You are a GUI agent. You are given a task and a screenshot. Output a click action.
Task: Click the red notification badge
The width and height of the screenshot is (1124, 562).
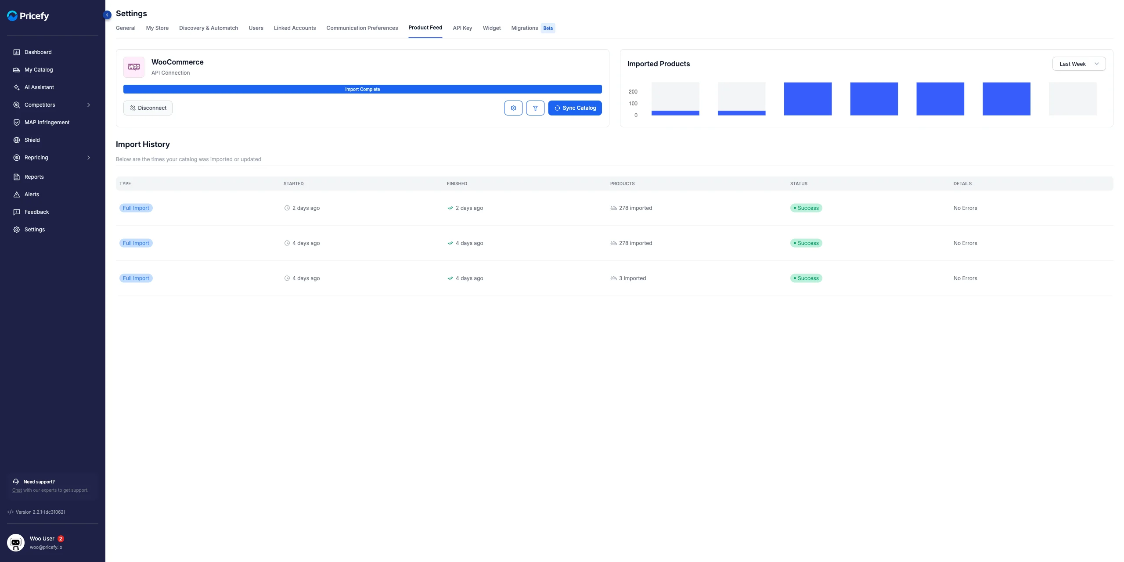[x=61, y=539]
